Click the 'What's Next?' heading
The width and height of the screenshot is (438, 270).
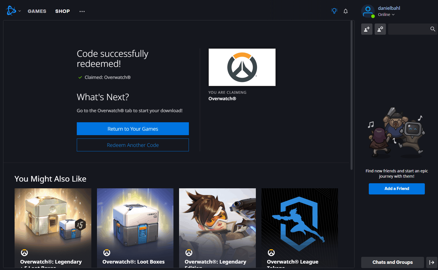pyautogui.click(x=103, y=97)
